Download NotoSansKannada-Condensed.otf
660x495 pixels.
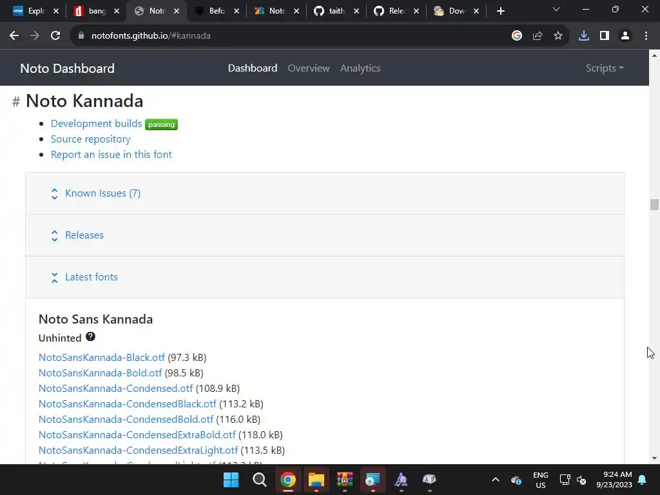pos(116,388)
